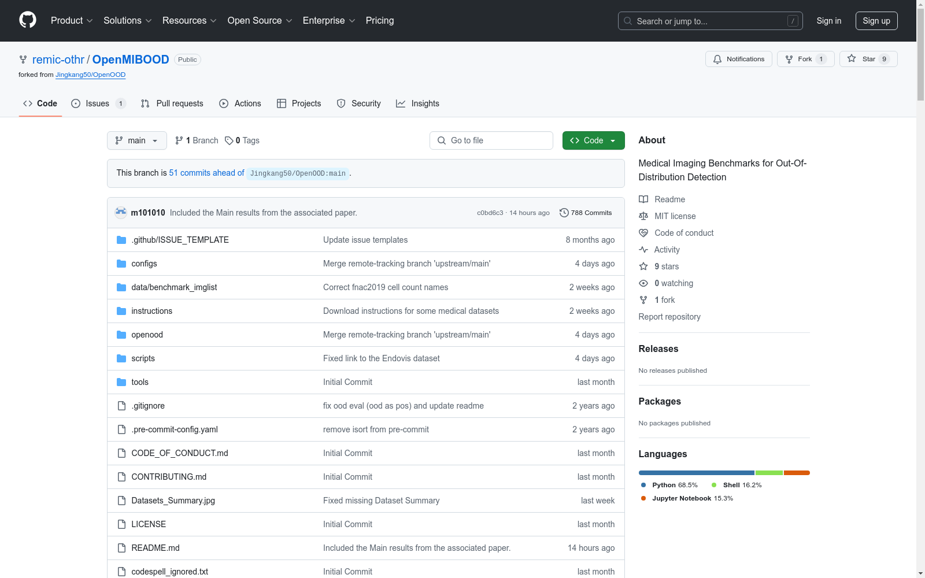
Task: Click the remic-othr owner link
Action: pyautogui.click(x=58, y=60)
